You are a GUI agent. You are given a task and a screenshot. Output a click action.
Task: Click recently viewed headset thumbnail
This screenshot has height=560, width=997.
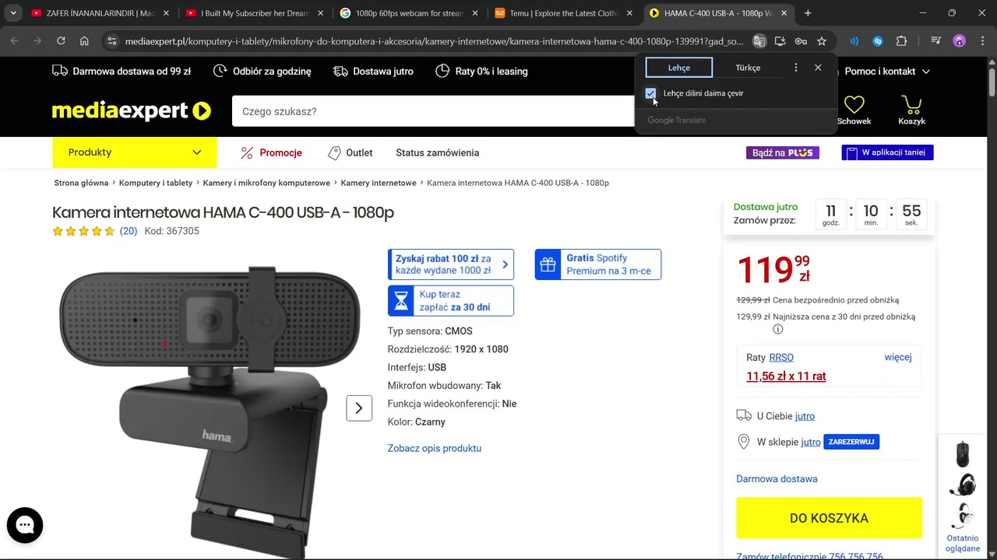point(963,484)
